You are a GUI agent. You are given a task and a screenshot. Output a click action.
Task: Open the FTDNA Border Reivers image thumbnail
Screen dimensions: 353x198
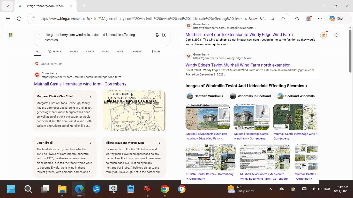[x=211, y=157]
